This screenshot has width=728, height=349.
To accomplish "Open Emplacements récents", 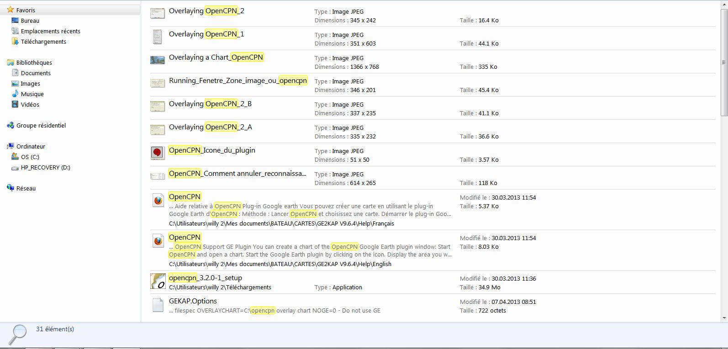I will (51, 31).
